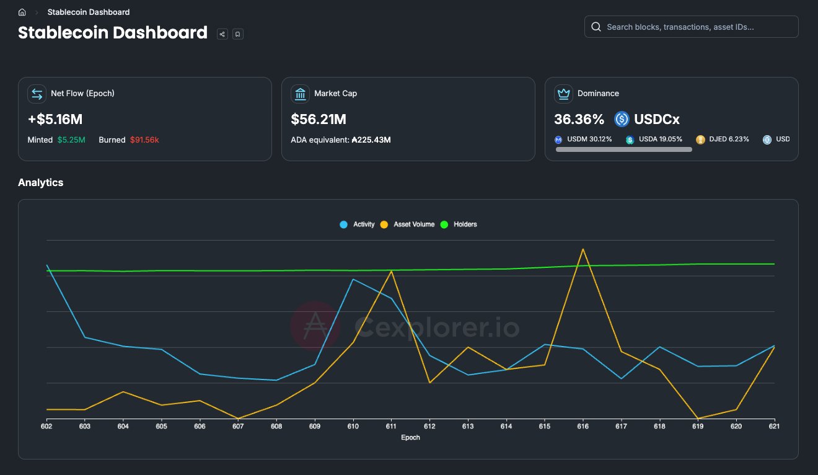
Task: Click the Dominance crown icon
Action: pyautogui.click(x=563, y=94)
